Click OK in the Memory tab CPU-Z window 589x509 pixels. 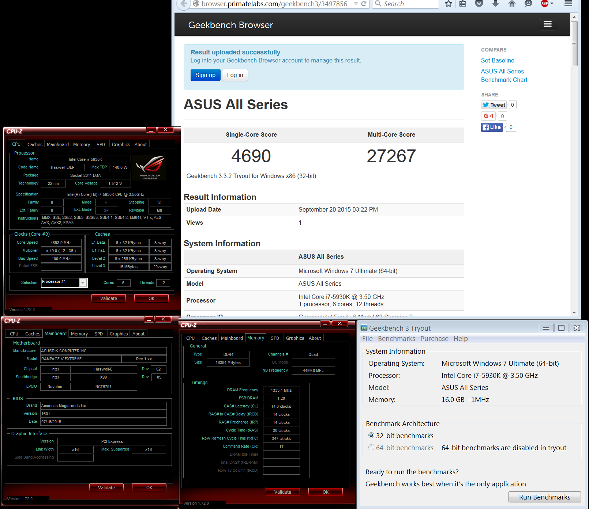326,492
